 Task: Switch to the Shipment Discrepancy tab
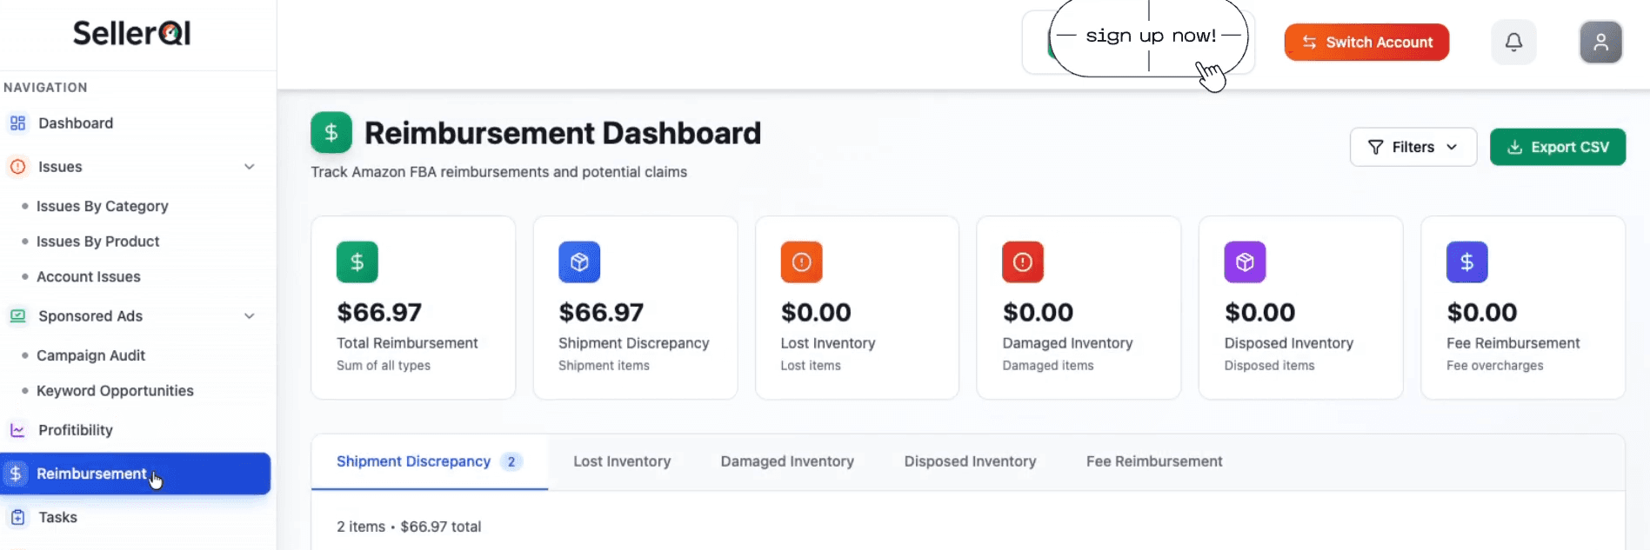[430, 461]
